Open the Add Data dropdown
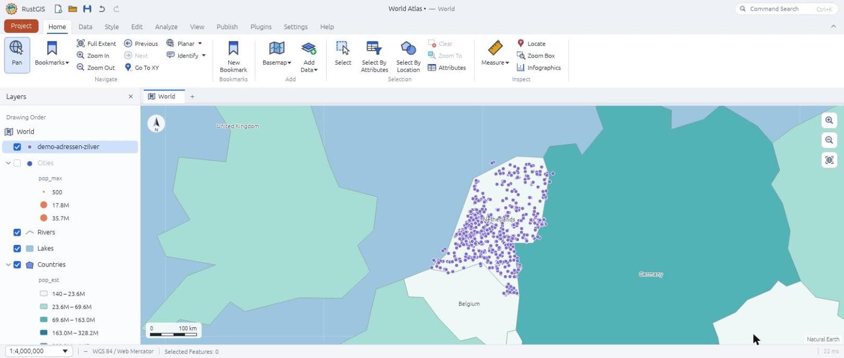844x358 pixels. coord(309,57)
